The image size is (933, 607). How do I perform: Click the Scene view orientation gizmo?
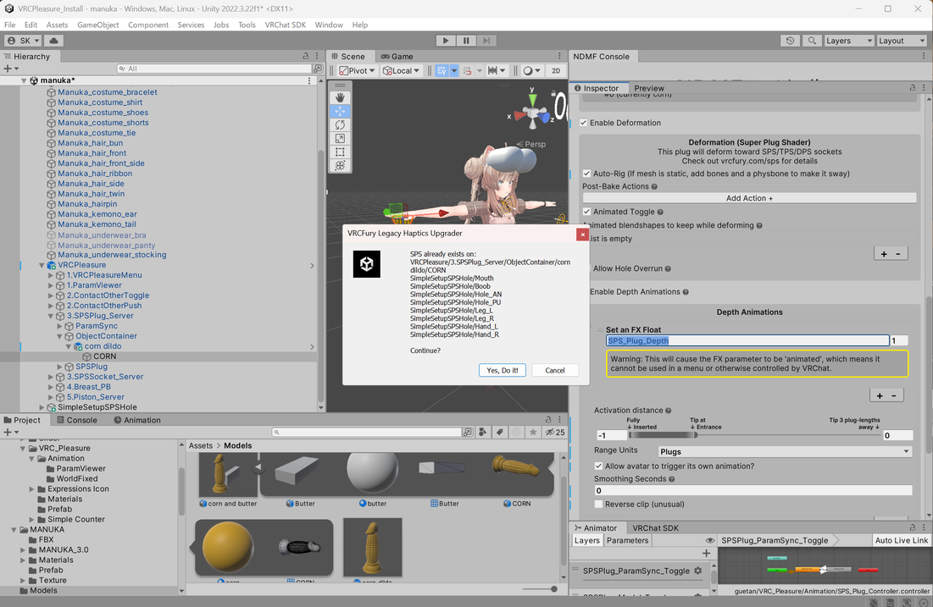[532, 113]
